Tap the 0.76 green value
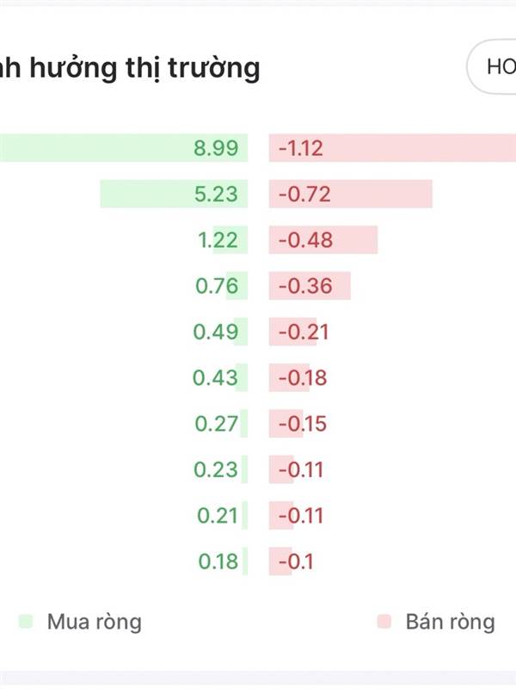 point(216,286)
